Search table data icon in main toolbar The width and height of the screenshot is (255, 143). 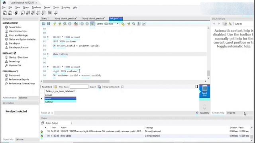click(x=50, y=13)
